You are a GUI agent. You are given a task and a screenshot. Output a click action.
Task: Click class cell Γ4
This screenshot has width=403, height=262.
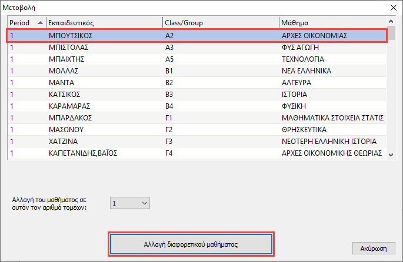[x=169, y=153]
